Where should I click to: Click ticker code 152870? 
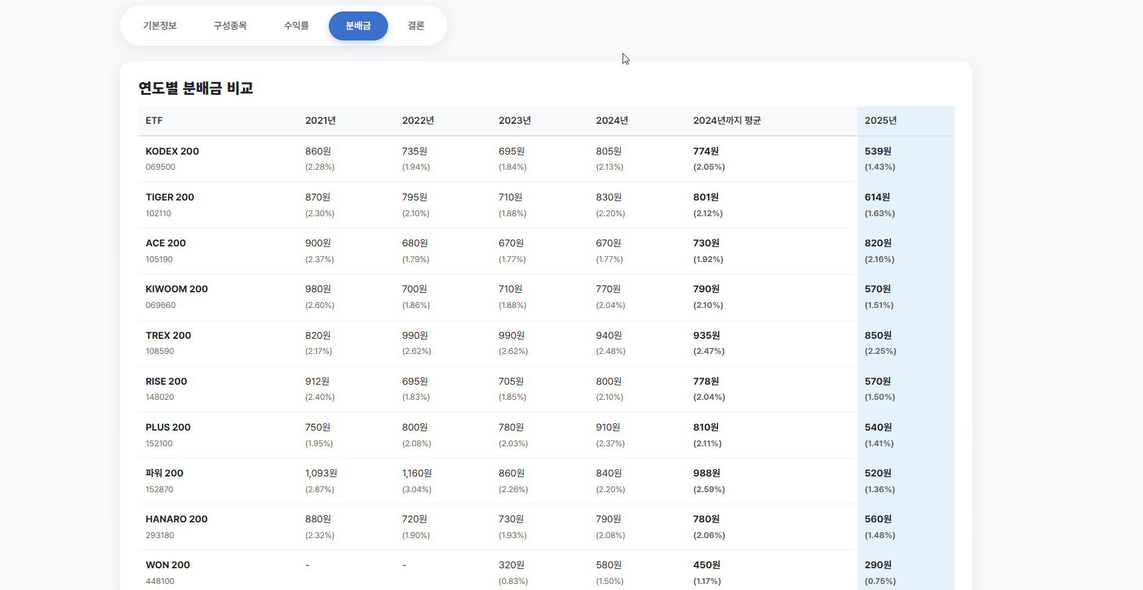click(160, 490)
